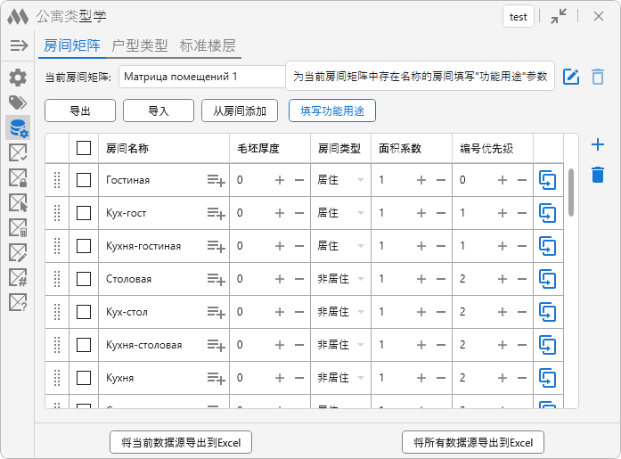This screenshot has height=459, width=621.
Task: Click add-to-list icon next to Кухня-гостиная
Action: coord(216,246)
